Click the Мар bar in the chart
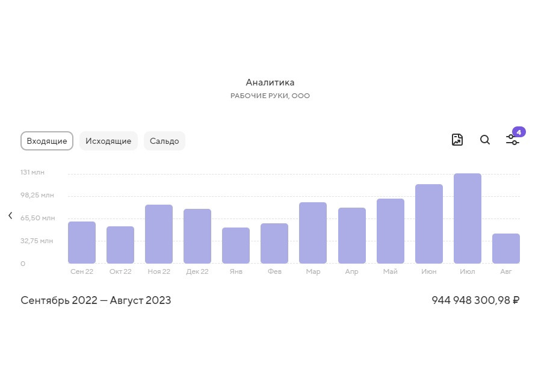The image size is (547, 381). pos(313,233)
